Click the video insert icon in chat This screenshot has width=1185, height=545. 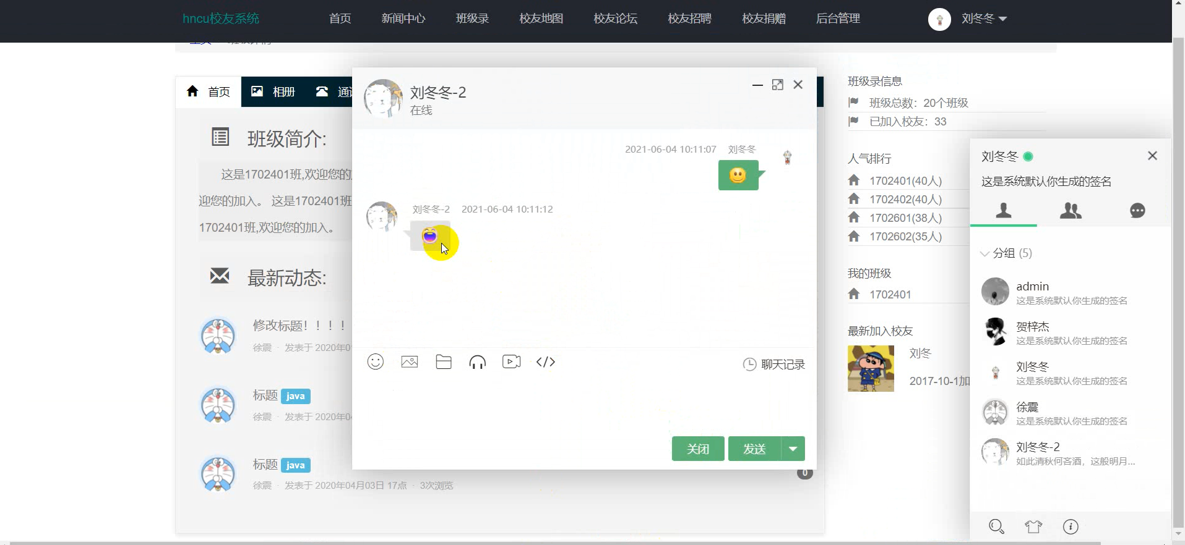pos(512,362)
